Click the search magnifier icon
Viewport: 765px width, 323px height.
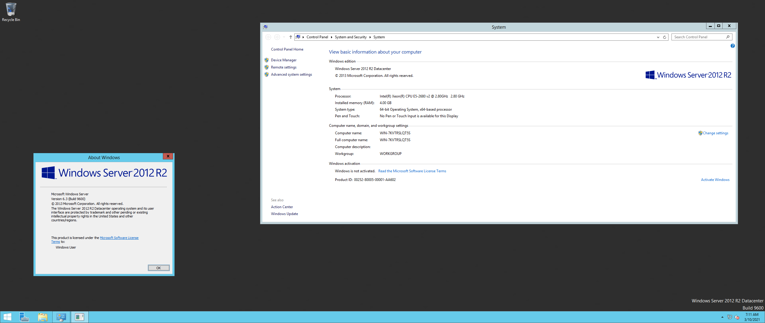click(x=728, y=37)
